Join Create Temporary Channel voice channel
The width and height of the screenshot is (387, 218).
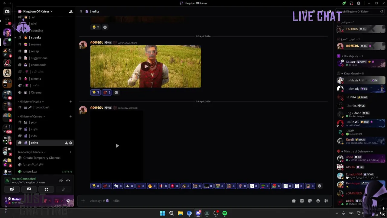click(x=45, y=158)
